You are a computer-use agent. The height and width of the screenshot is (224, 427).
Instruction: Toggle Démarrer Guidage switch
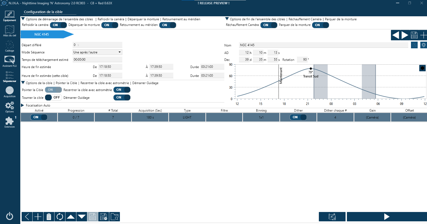coord(122,97)
